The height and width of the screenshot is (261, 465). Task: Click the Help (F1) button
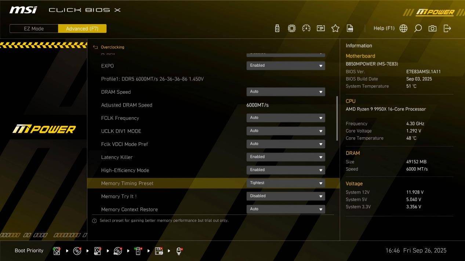point(384,29)
